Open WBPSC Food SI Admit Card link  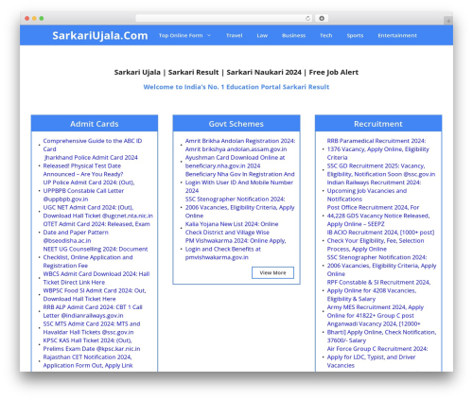[x=95, y=295]
